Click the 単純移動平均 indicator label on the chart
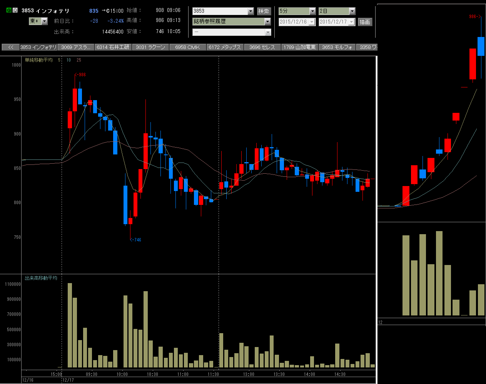 click(x=38, y=60)
